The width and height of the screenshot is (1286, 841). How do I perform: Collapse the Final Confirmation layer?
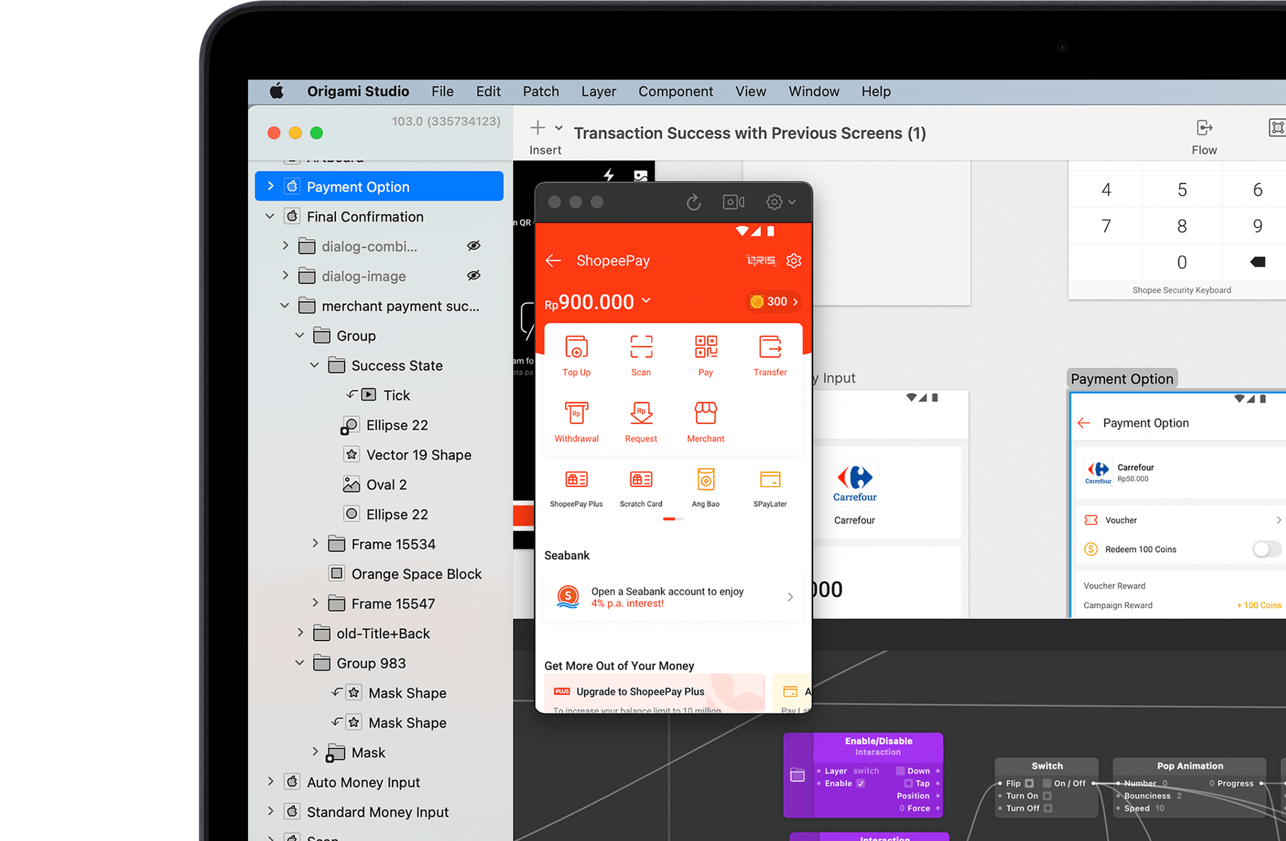[x=270, y=216]
